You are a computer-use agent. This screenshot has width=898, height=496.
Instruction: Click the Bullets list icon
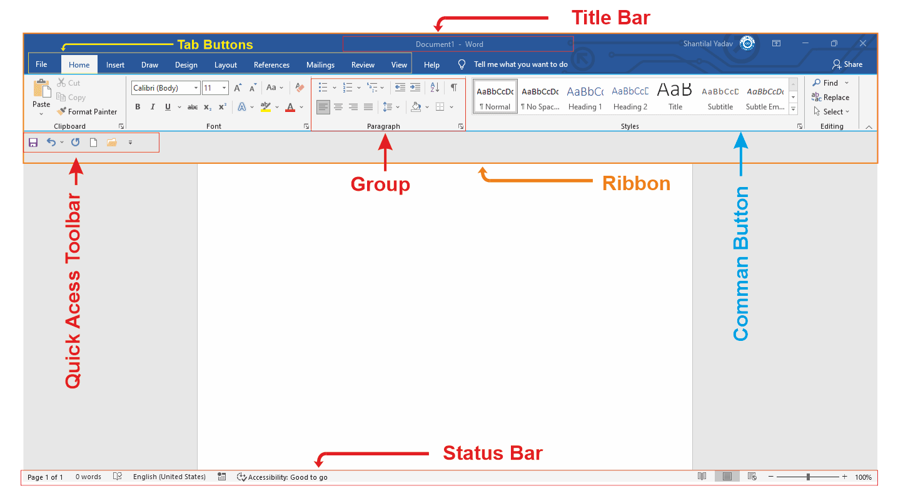[323, 88]
